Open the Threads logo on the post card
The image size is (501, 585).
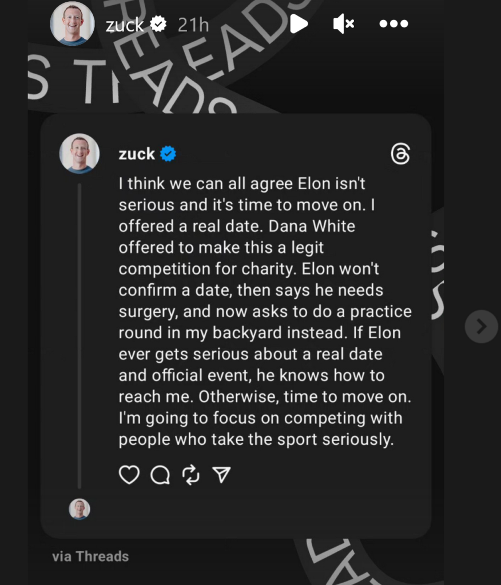[400, 154]
